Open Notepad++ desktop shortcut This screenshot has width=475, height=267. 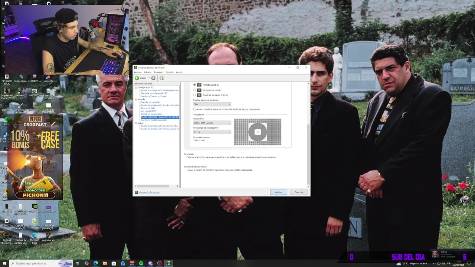click(35, 222)
